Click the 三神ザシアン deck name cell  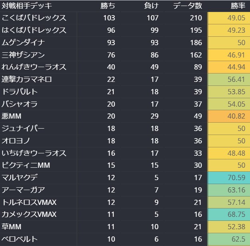23,55
